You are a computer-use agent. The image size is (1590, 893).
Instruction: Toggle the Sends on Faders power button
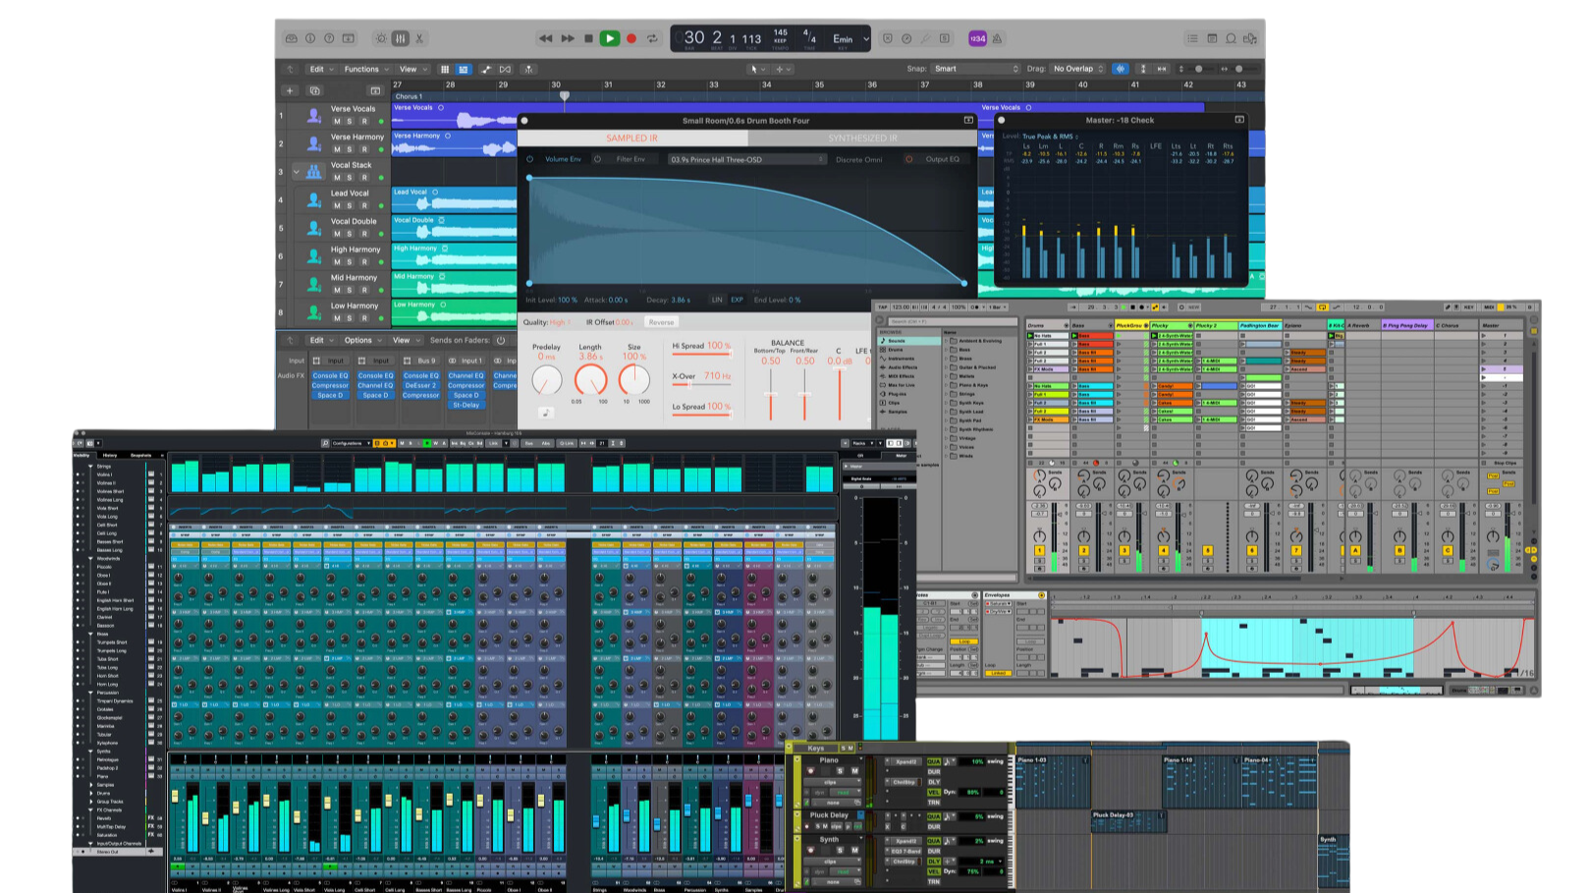pos(501,341)
